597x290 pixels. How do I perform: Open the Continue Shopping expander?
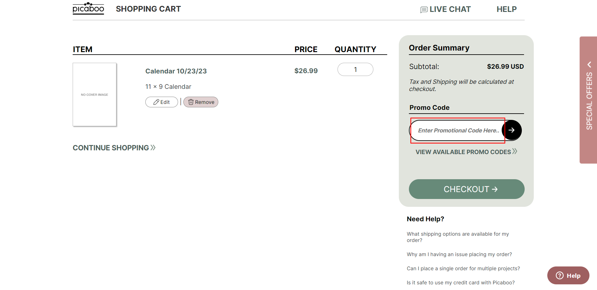111,148
